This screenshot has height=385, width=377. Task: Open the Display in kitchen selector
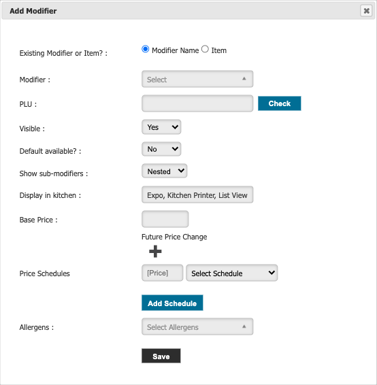[x=197, y=195]
